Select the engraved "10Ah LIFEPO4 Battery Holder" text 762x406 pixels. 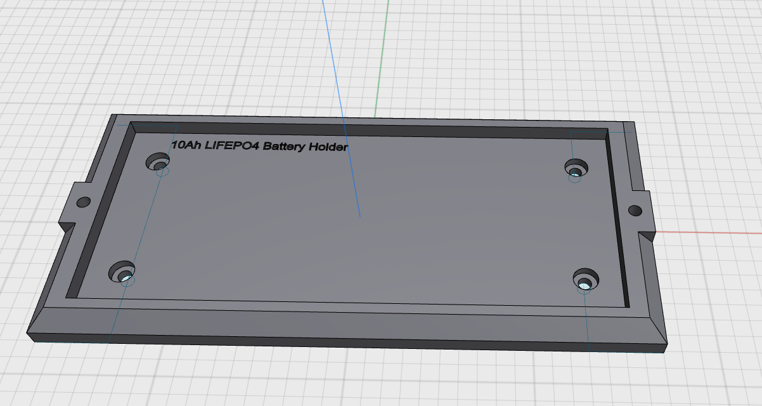click(x=260, y=147)
